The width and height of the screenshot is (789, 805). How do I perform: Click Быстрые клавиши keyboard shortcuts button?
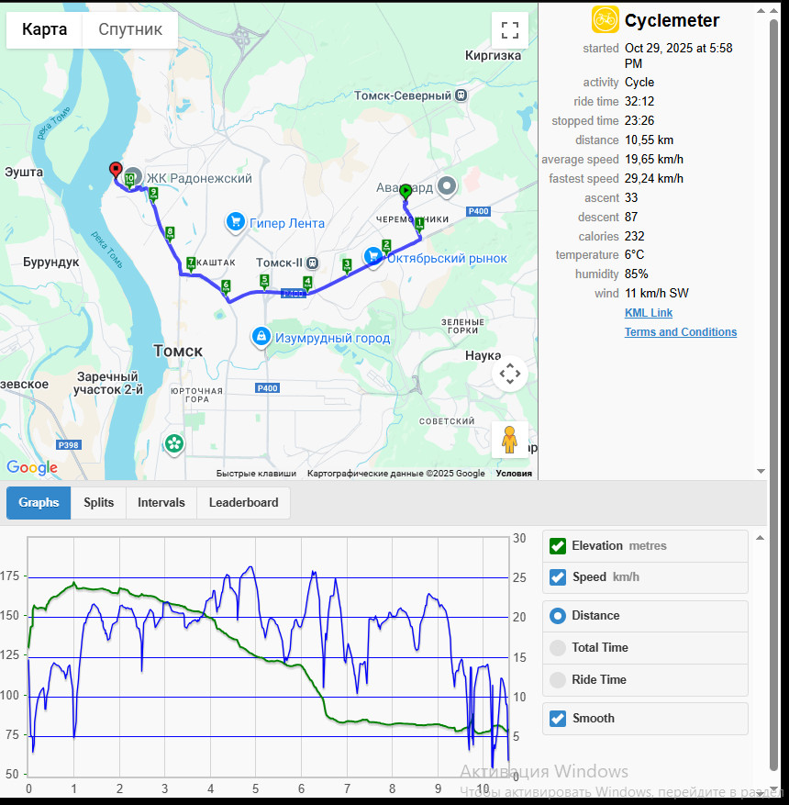point(256,474)
